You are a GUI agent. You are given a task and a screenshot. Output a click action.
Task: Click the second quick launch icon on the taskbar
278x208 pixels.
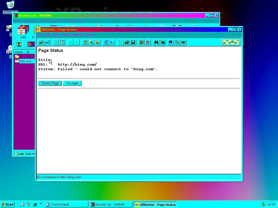click(x=29, y=204)
